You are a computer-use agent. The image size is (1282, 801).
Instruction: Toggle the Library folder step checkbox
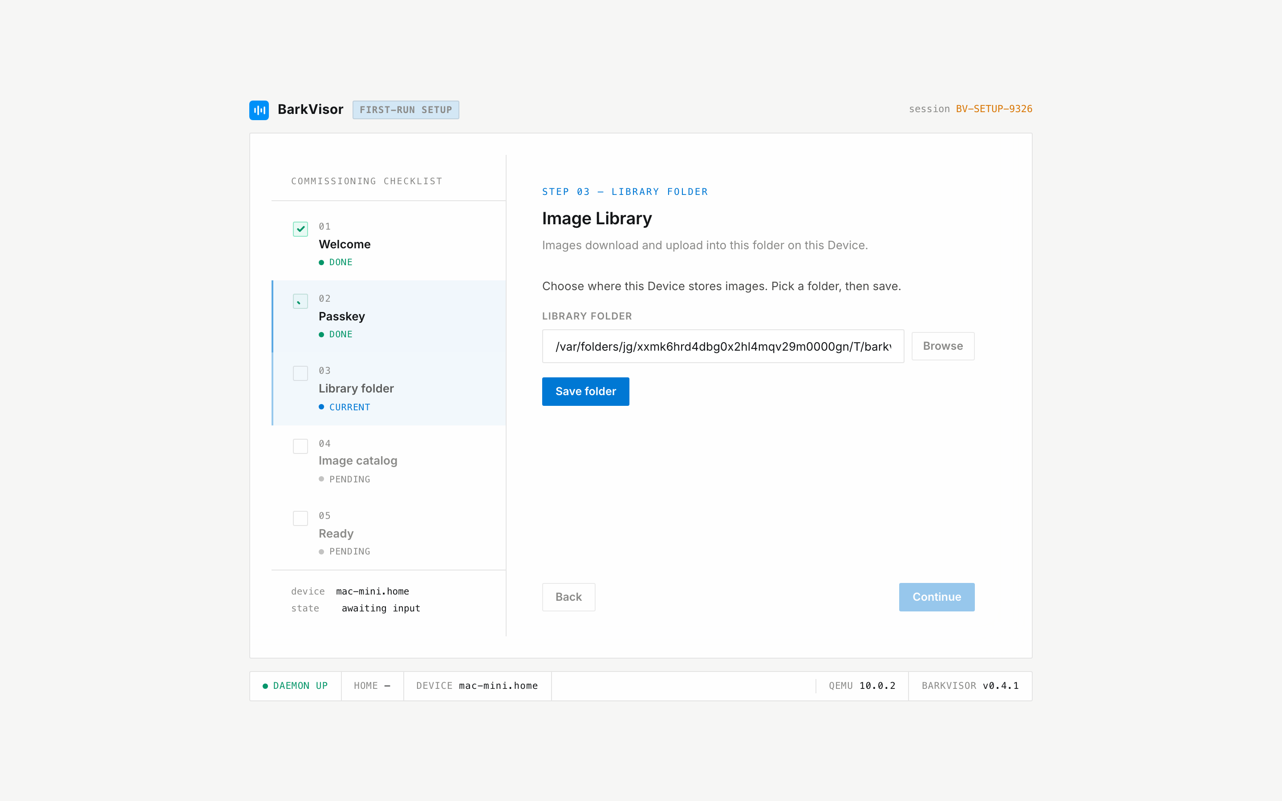click(300, 373)
